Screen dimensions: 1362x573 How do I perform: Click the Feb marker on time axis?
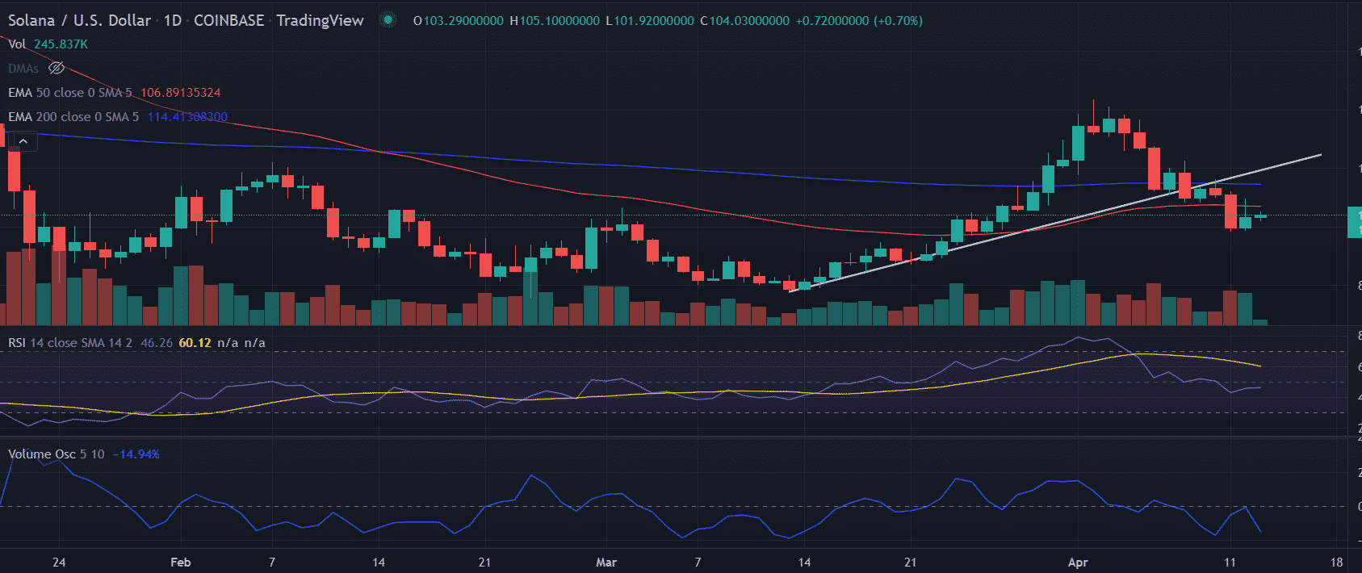(x=181, y=563)
